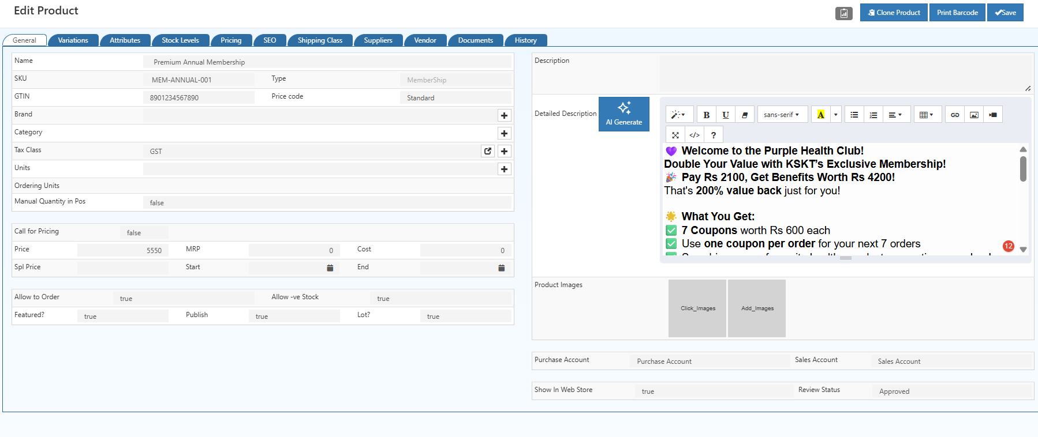Open the Tax Class GST dropdown
Viewport: 1038px width, 437px height.
[312, 151]
